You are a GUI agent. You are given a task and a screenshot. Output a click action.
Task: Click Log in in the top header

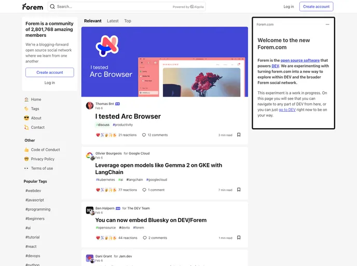pos(289,7)
